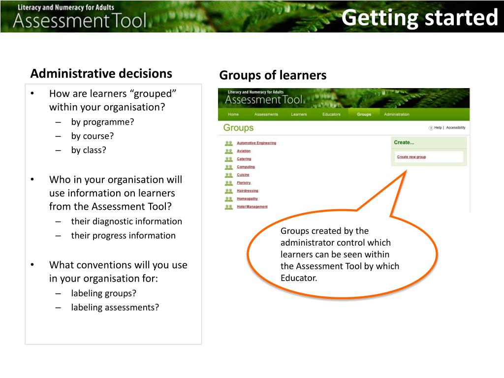Select the people icon next to Hairdressing

(x=228, y=191)
